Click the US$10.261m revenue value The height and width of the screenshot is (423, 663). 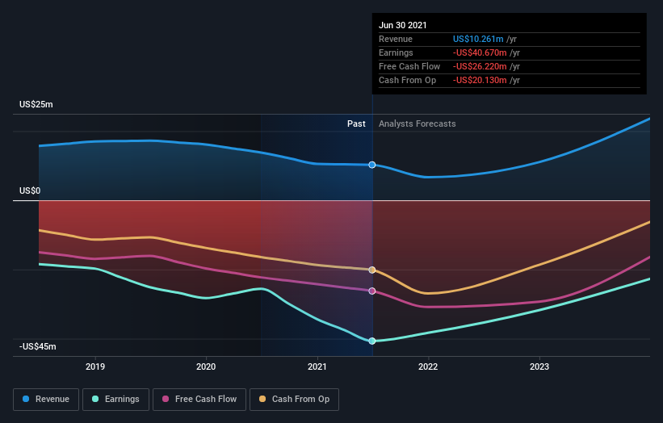478,39
